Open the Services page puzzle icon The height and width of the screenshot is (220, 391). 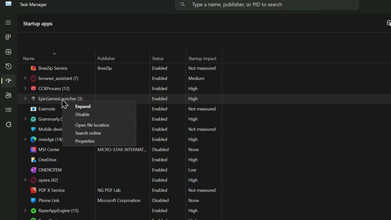[x=8, y=124]
